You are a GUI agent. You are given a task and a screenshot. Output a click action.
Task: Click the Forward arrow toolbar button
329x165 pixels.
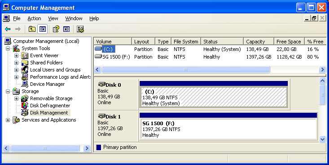(18, 29)
